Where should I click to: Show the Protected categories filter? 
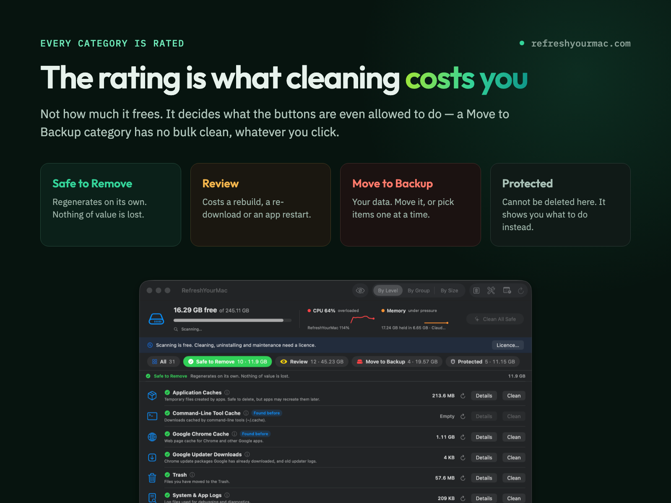point(482,362)
